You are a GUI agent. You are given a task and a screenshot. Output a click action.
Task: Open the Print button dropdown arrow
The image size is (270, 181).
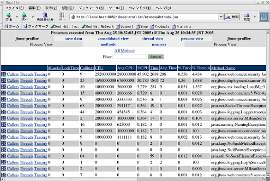pyautogui.click(x=255, y=17)
